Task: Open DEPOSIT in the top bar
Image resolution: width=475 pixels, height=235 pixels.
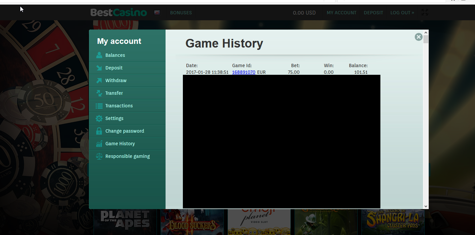Action: pyautogui.click(x=373, y=13)
